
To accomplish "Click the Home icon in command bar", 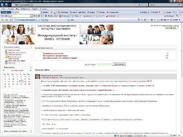I will click(x=139, y=20).
